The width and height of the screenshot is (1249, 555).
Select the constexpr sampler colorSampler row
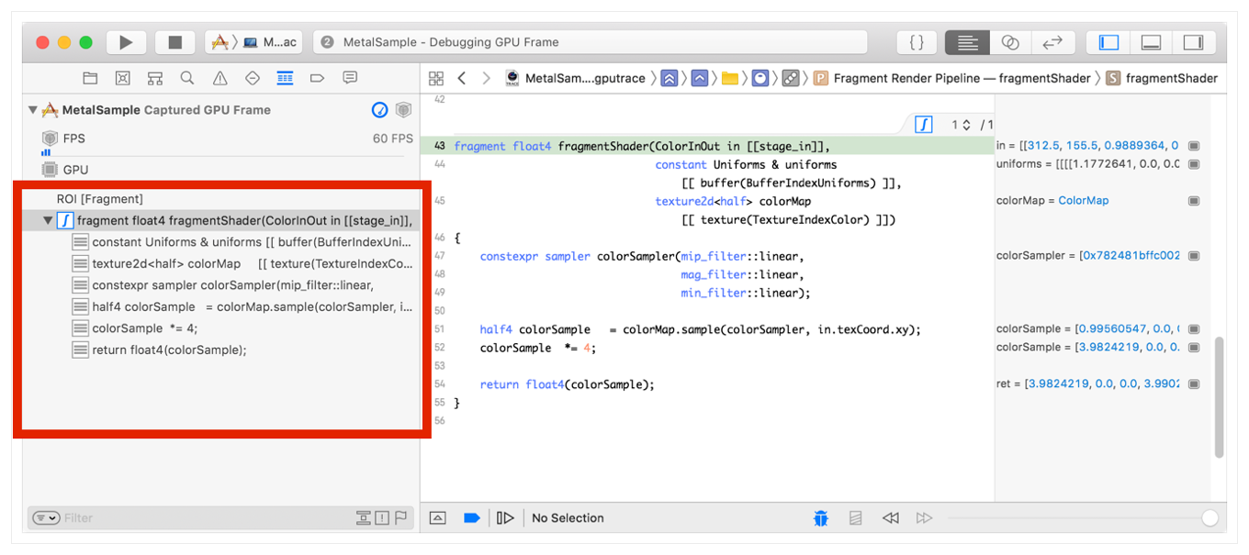221,285
